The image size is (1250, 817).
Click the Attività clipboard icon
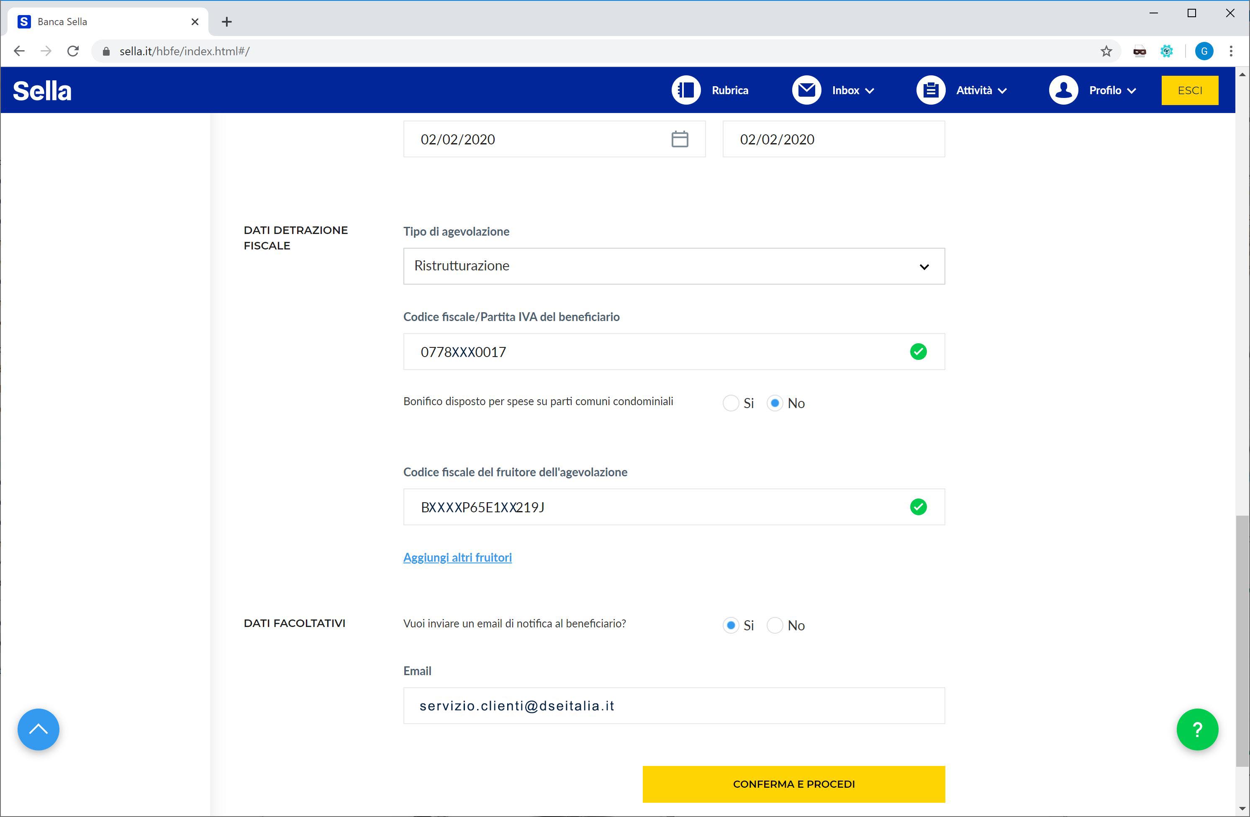point(930,90)
